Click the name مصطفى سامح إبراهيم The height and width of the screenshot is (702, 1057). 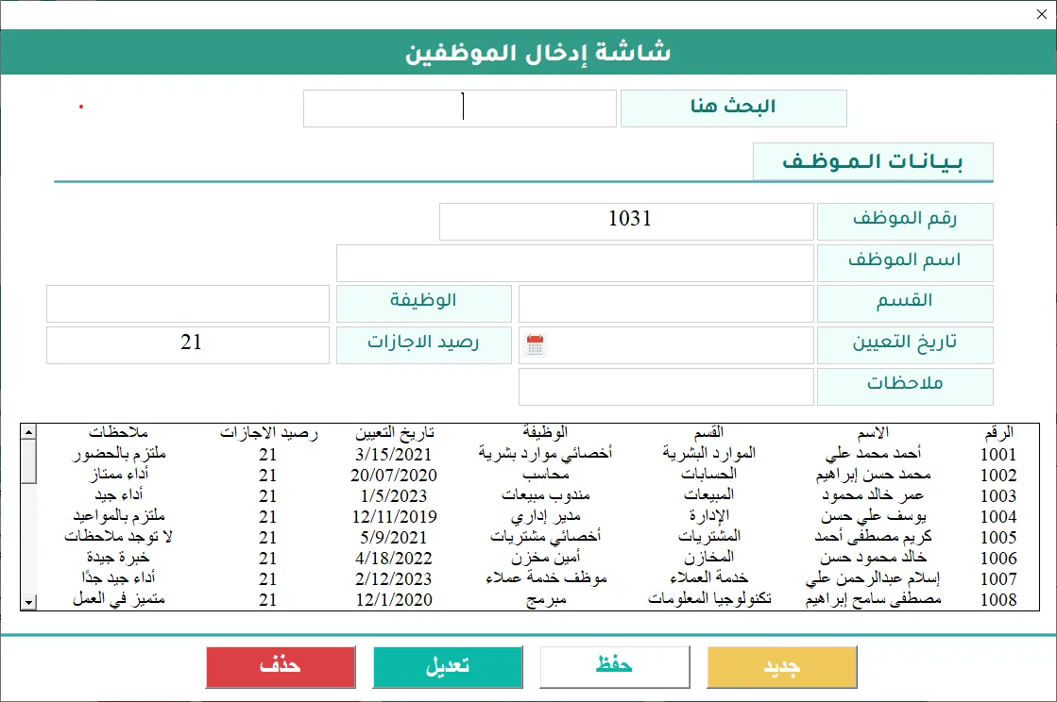click(x=873, y=599)
